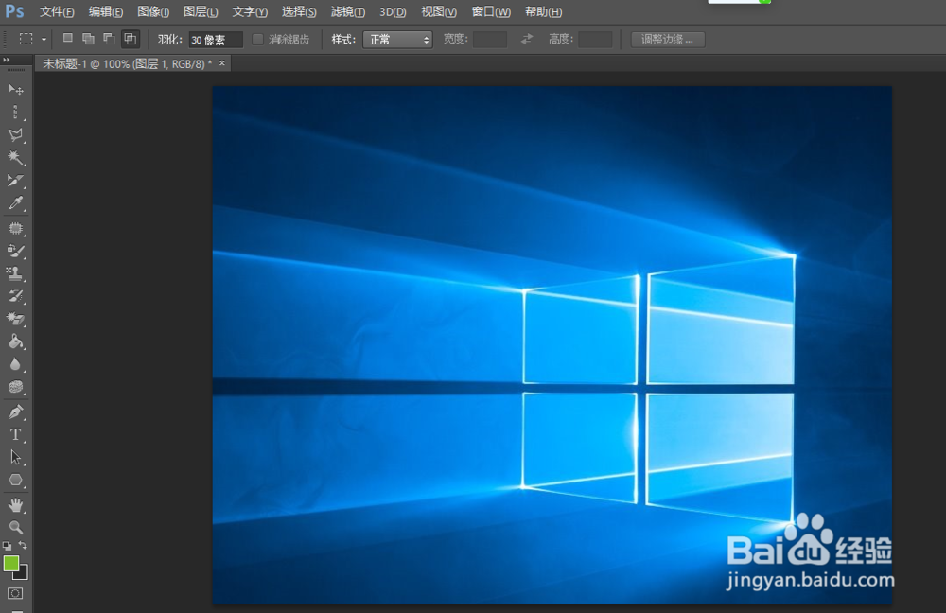Switch to the 未标题-1 document tab
This screenshot has height=613, width=946.
point(127,63)
